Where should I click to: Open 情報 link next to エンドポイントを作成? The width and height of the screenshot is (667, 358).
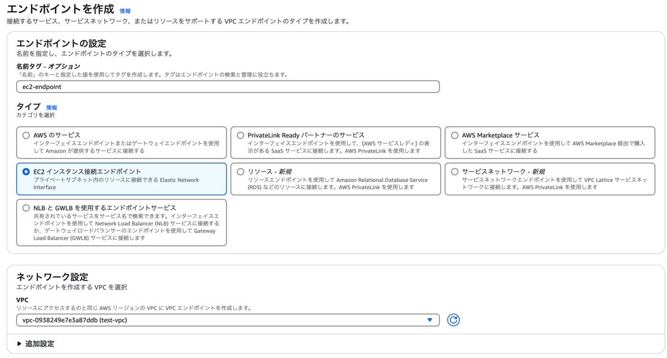(x=126, y=11)
